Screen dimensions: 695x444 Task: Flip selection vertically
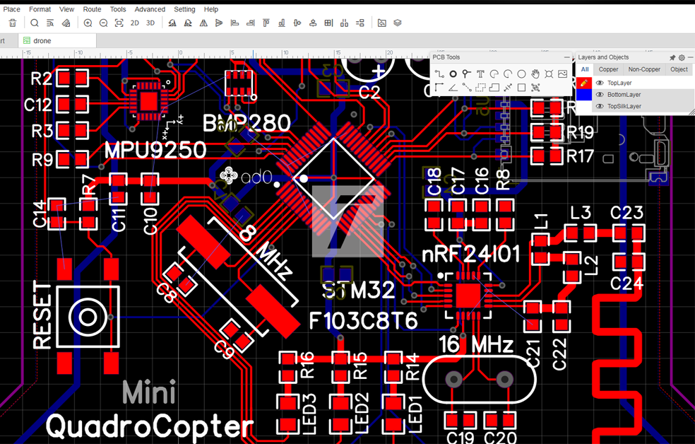coord(219,23)
